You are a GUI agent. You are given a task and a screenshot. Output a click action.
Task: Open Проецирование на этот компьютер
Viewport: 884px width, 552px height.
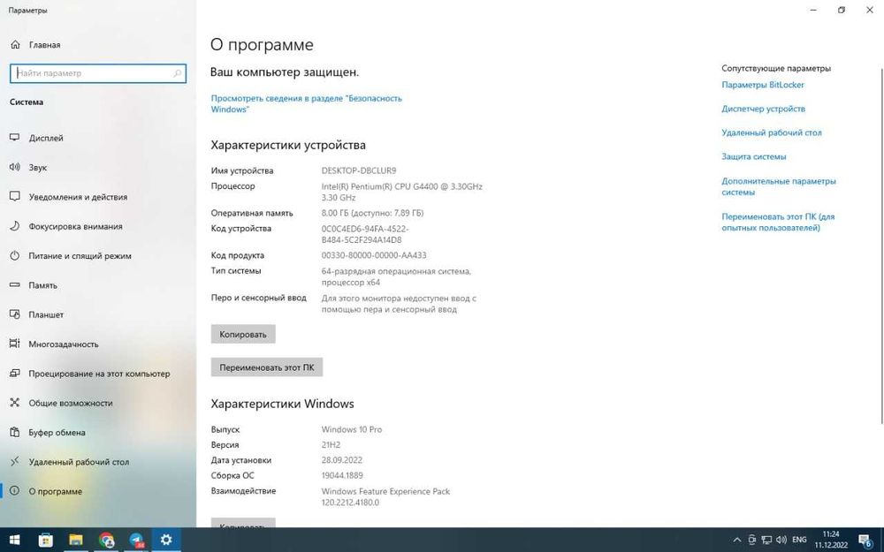[98, 374]
